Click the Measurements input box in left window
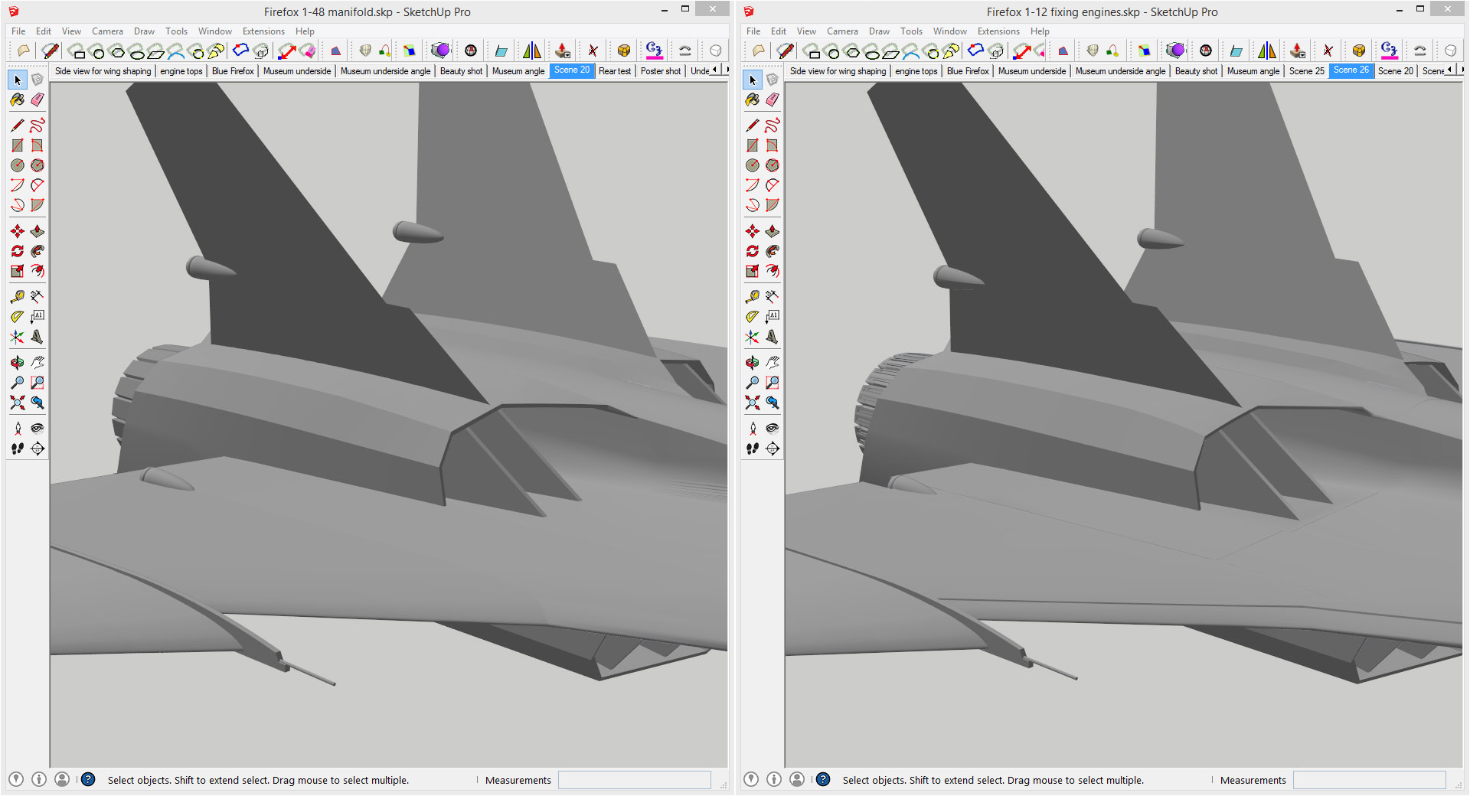This screenshot has width=1470, height=796. pos(634,780)
